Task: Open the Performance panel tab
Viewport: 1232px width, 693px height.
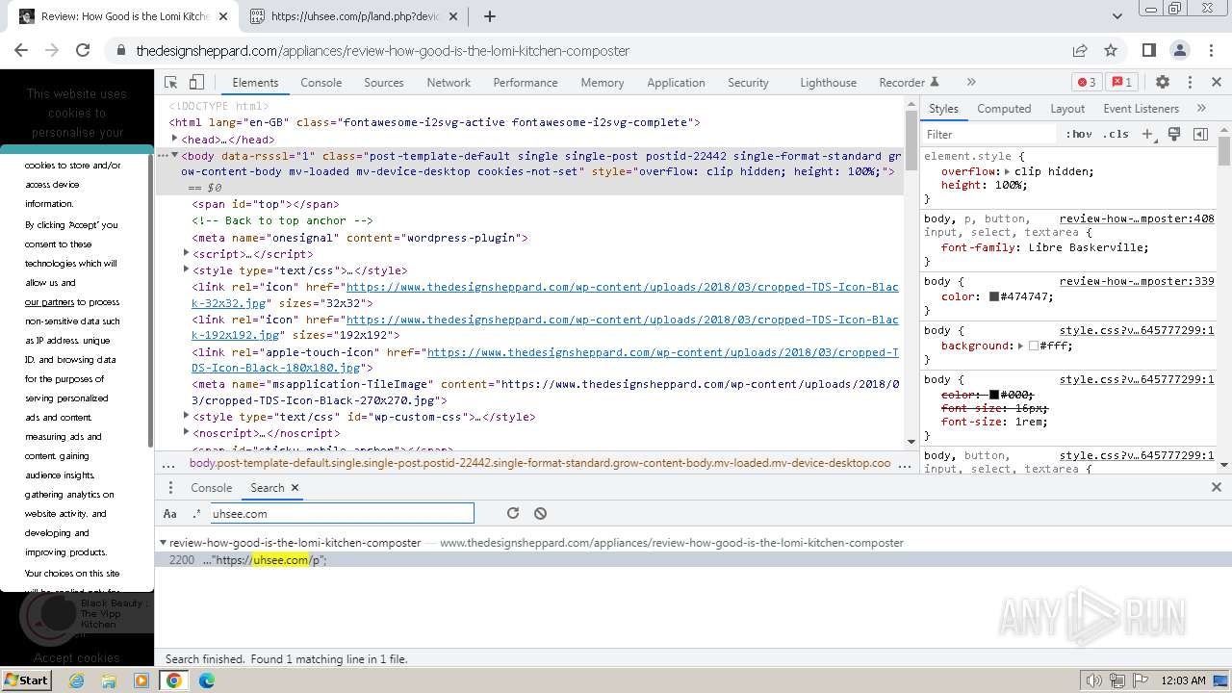Action: tap(526, 83)
